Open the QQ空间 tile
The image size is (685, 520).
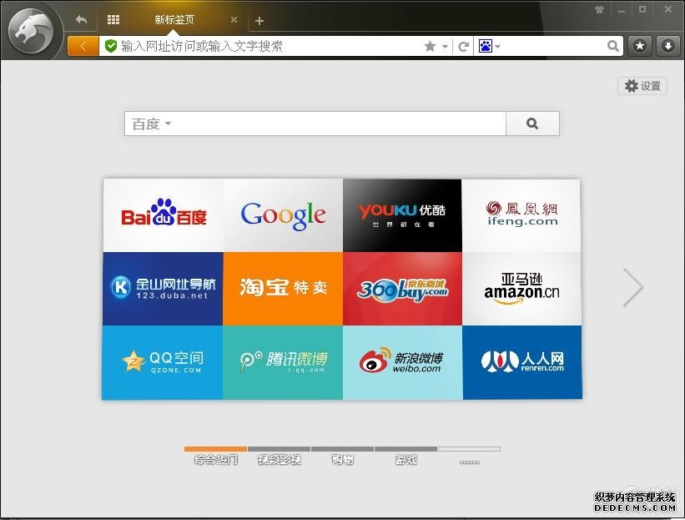[163, 362]
